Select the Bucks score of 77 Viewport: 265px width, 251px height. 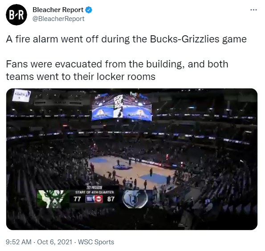(77, 199)
